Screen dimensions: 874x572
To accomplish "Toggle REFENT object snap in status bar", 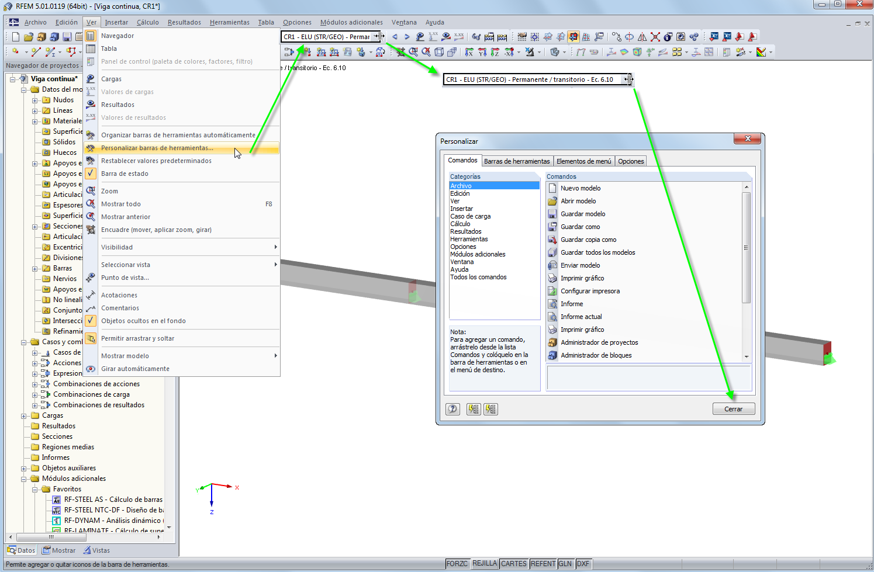I will click(x=543, y=564).
